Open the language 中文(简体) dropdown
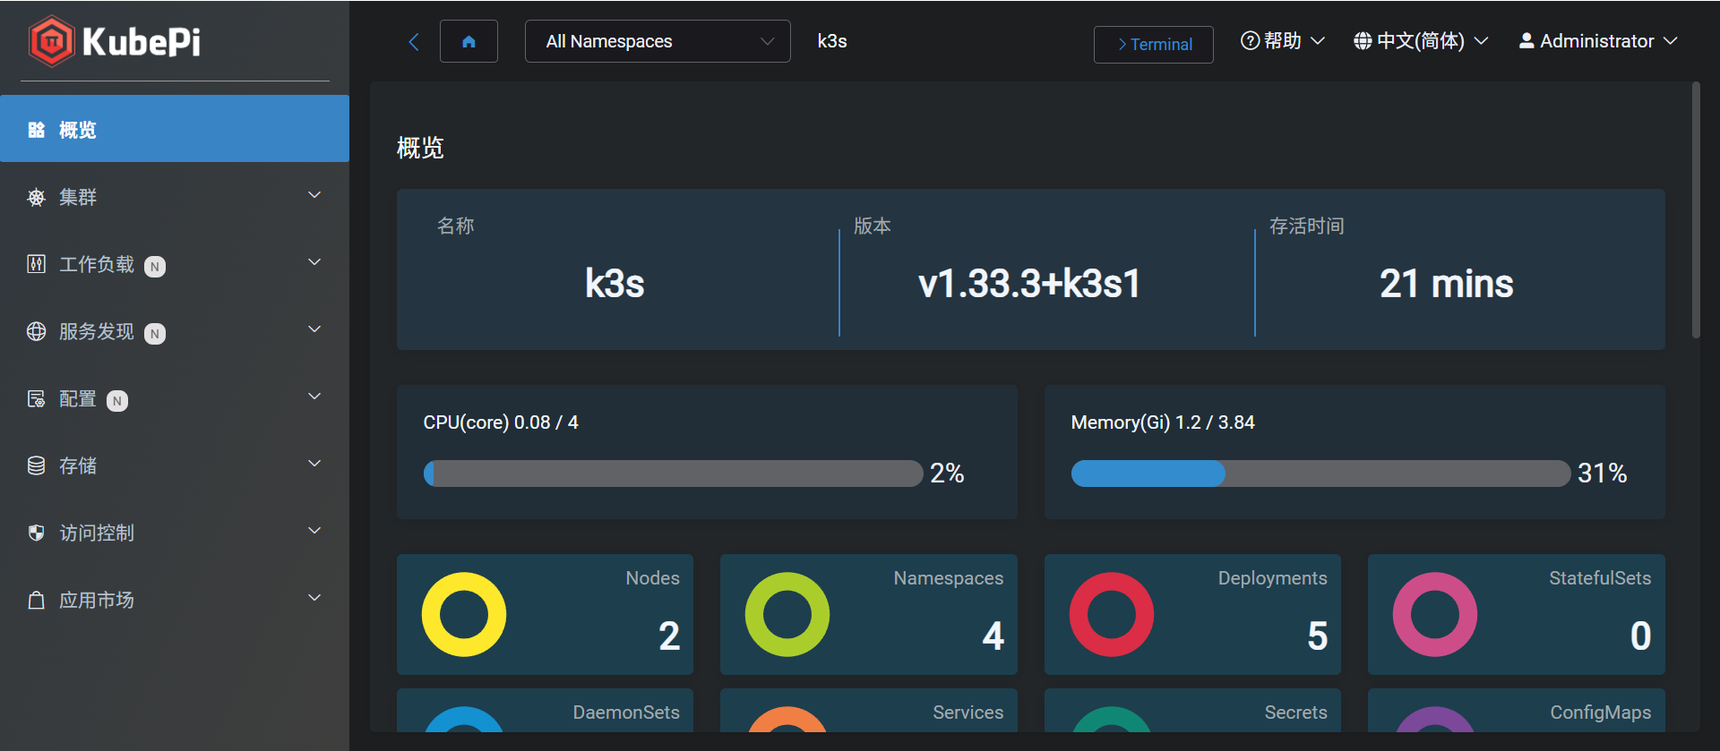 coord(1421,41)
